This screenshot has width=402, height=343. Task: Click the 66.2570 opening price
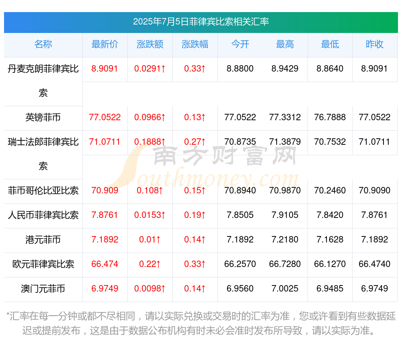tap(240, 264)
